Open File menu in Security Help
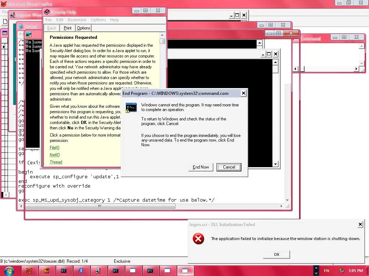 point(49,20)
